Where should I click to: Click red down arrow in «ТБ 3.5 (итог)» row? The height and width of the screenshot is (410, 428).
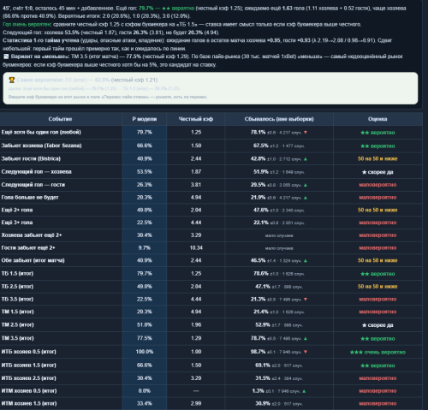pos(306,300)
